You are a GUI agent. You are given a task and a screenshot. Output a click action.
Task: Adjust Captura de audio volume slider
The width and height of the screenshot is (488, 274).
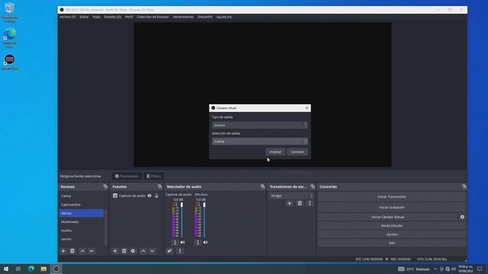point(181,220)
